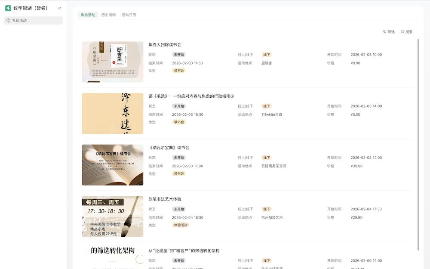Click 未开始 status tag of 筛选转化架构 activity

pos(179,260)
